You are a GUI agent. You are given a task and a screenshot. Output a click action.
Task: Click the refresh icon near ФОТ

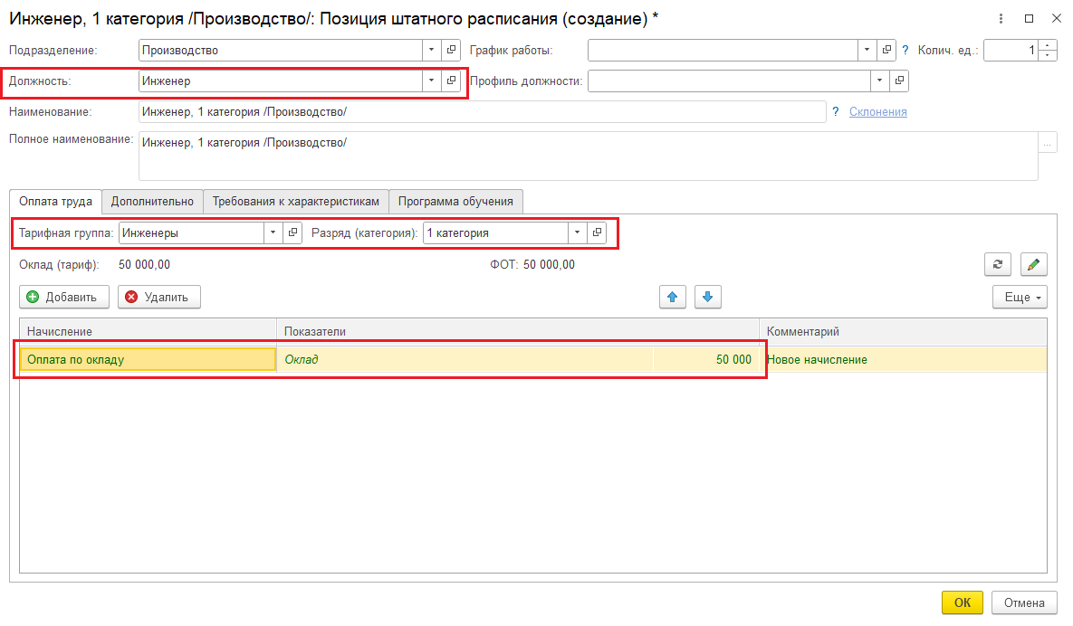coord(997,265)
